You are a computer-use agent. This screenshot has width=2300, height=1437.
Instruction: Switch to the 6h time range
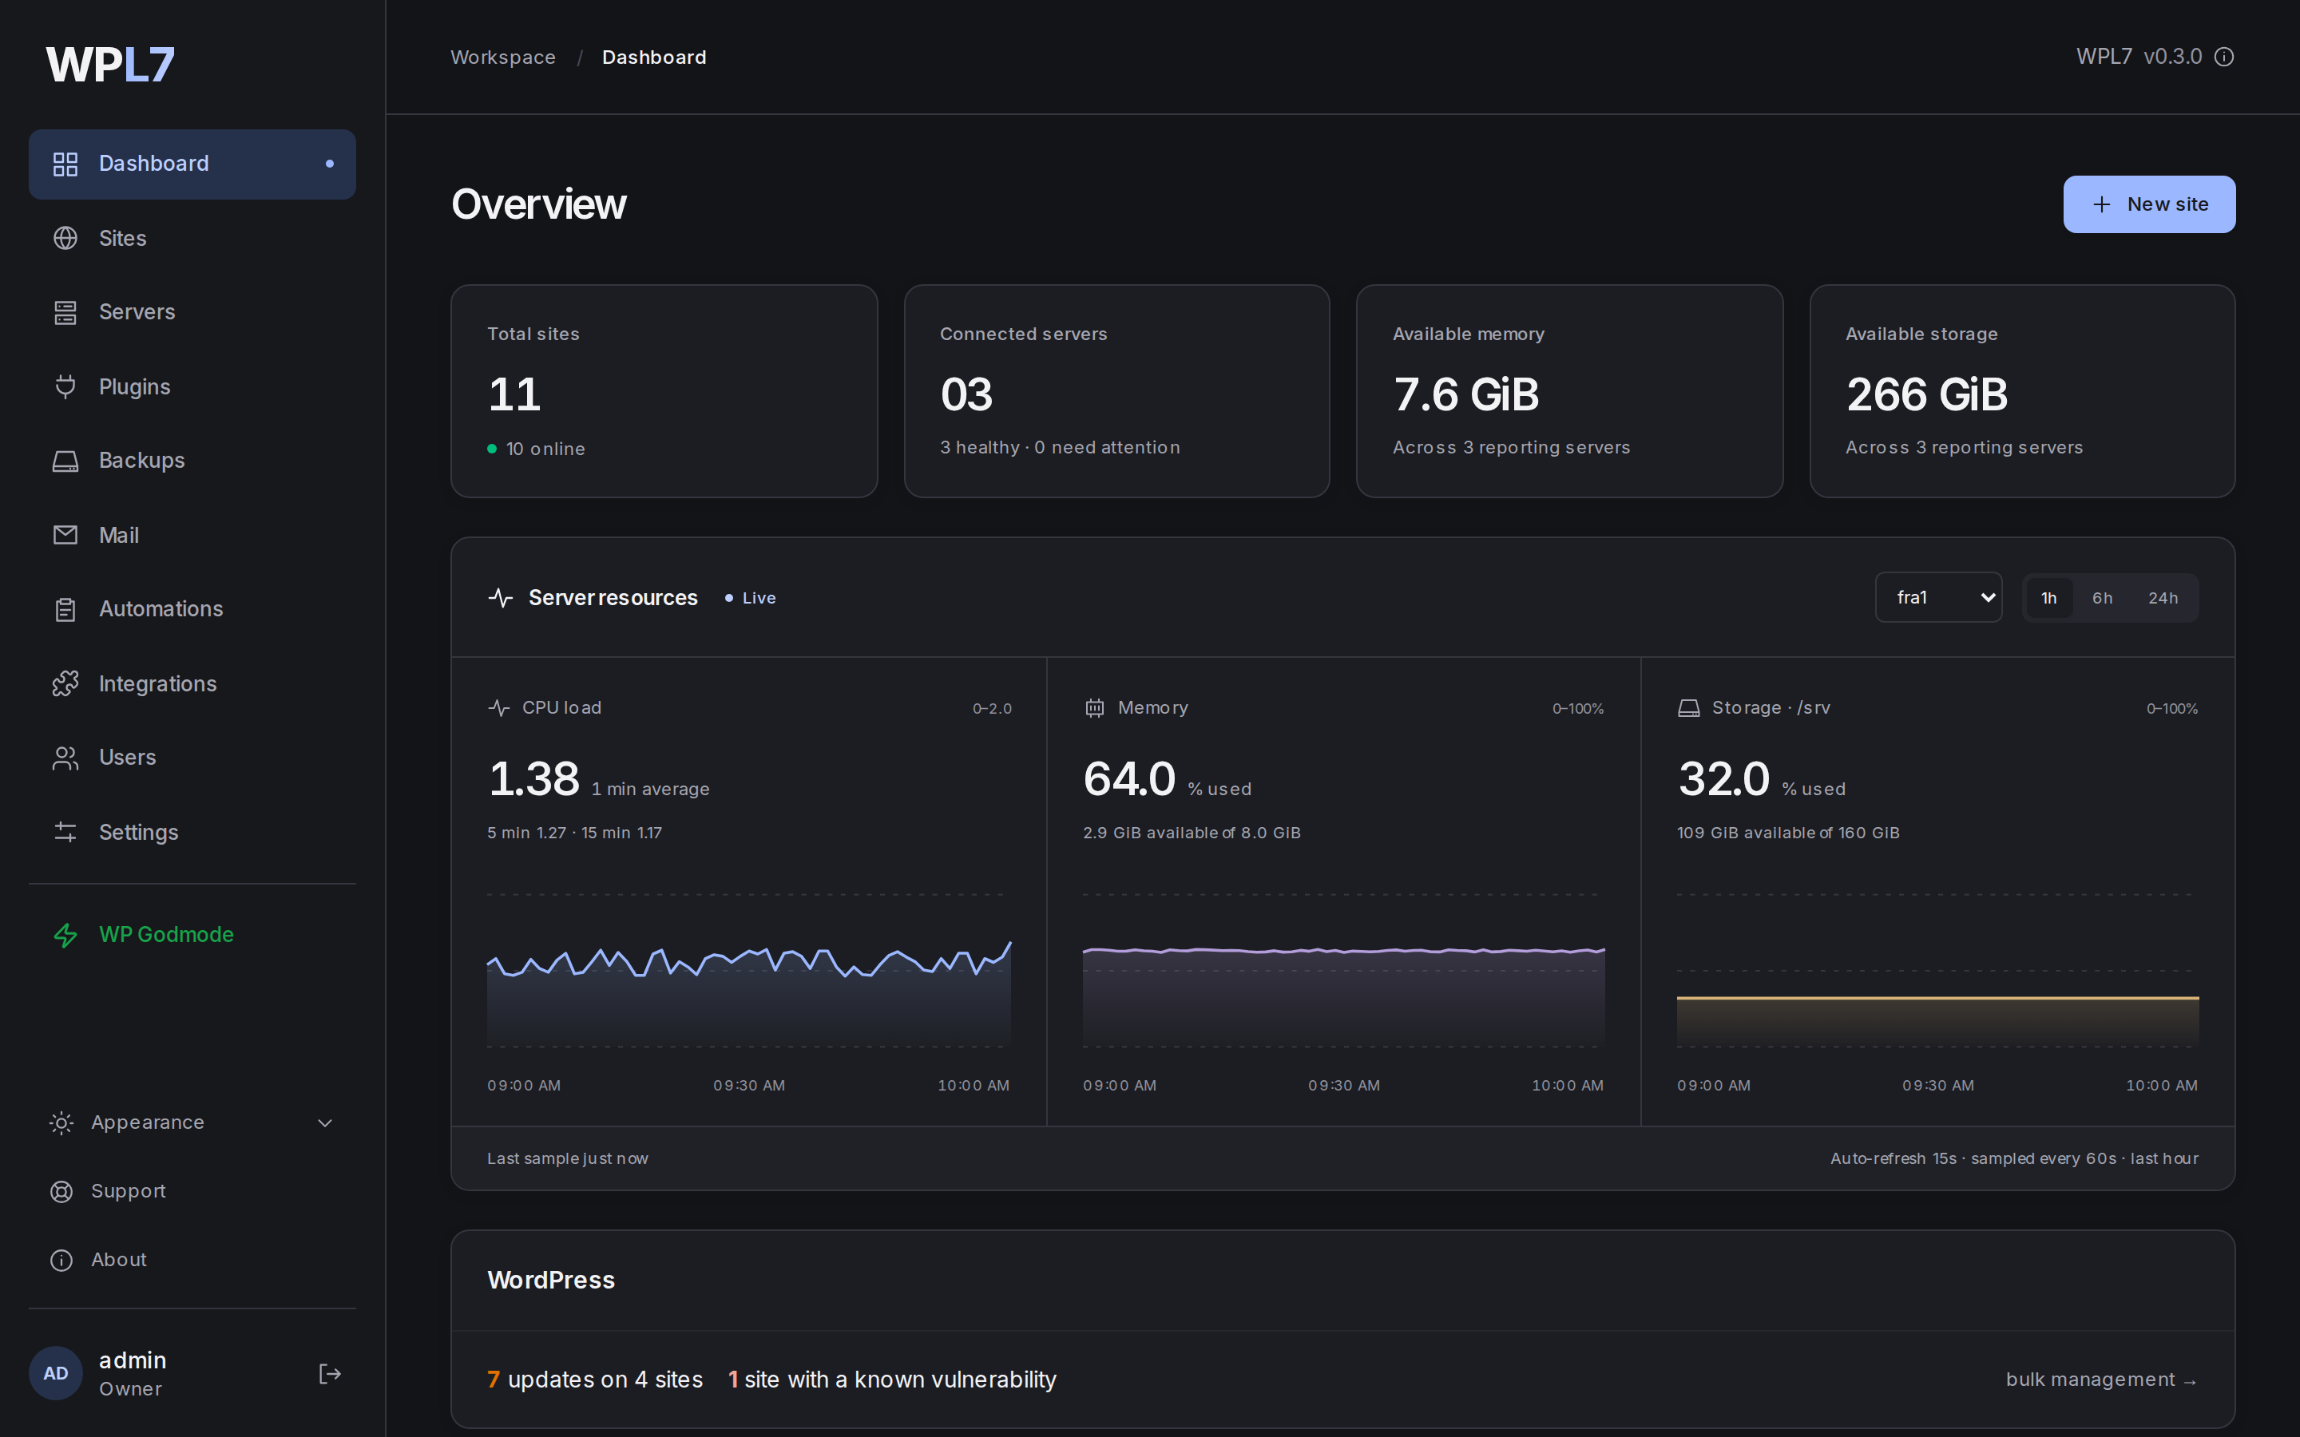[2102, 598]
